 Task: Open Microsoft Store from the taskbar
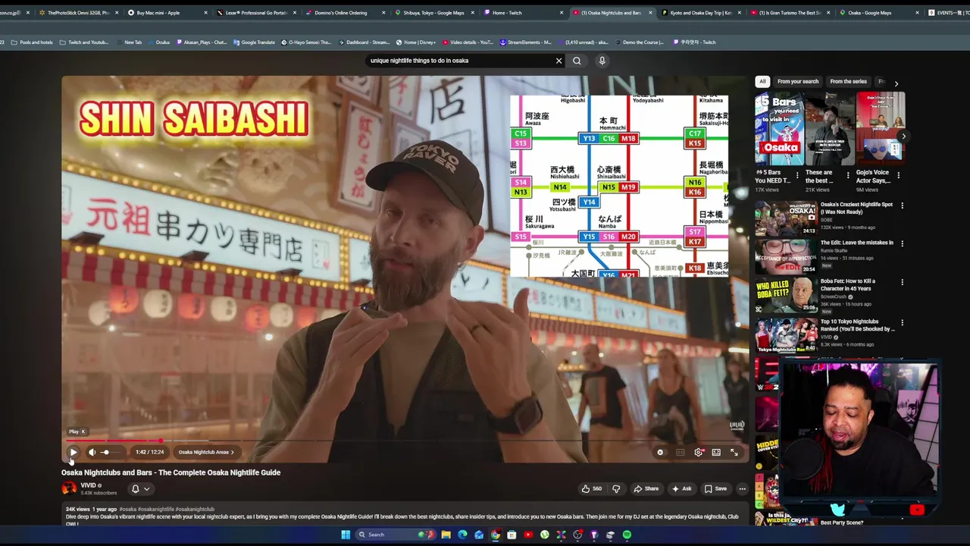tap(512, 535)
